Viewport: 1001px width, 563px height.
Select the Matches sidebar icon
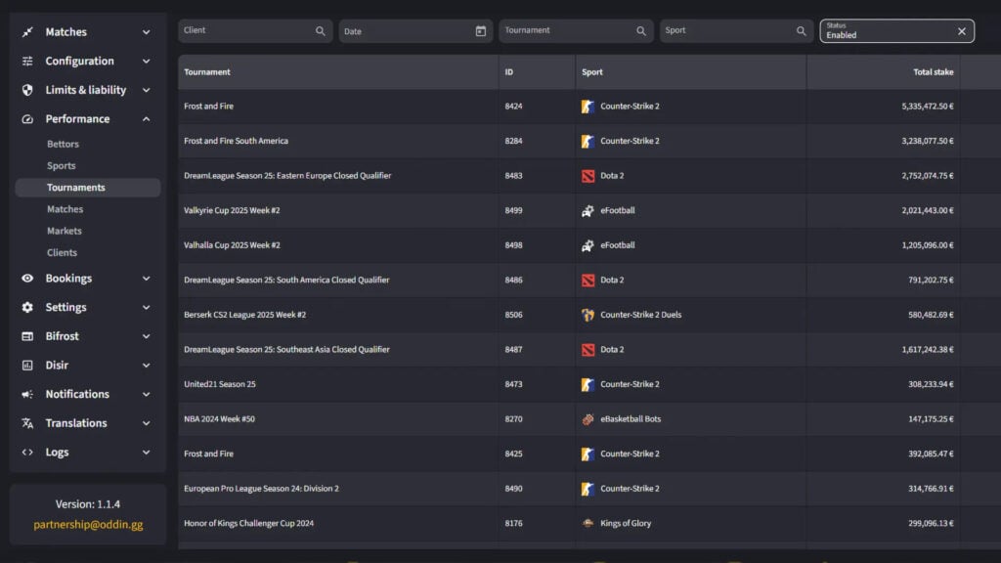point(25,31)
